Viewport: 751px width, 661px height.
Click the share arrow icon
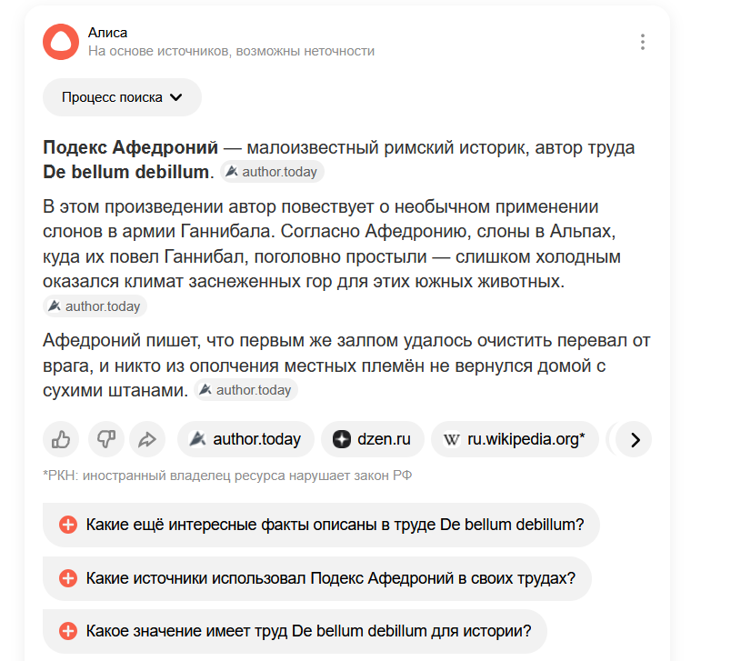147,440
